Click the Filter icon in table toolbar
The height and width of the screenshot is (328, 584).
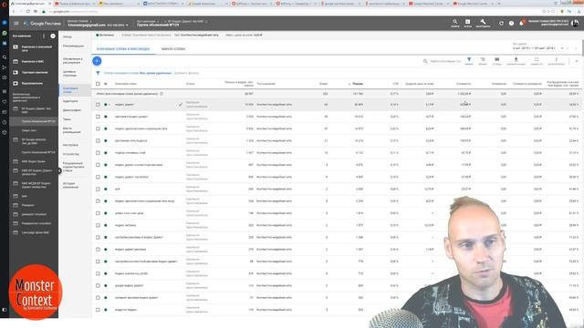pos(469,61)
